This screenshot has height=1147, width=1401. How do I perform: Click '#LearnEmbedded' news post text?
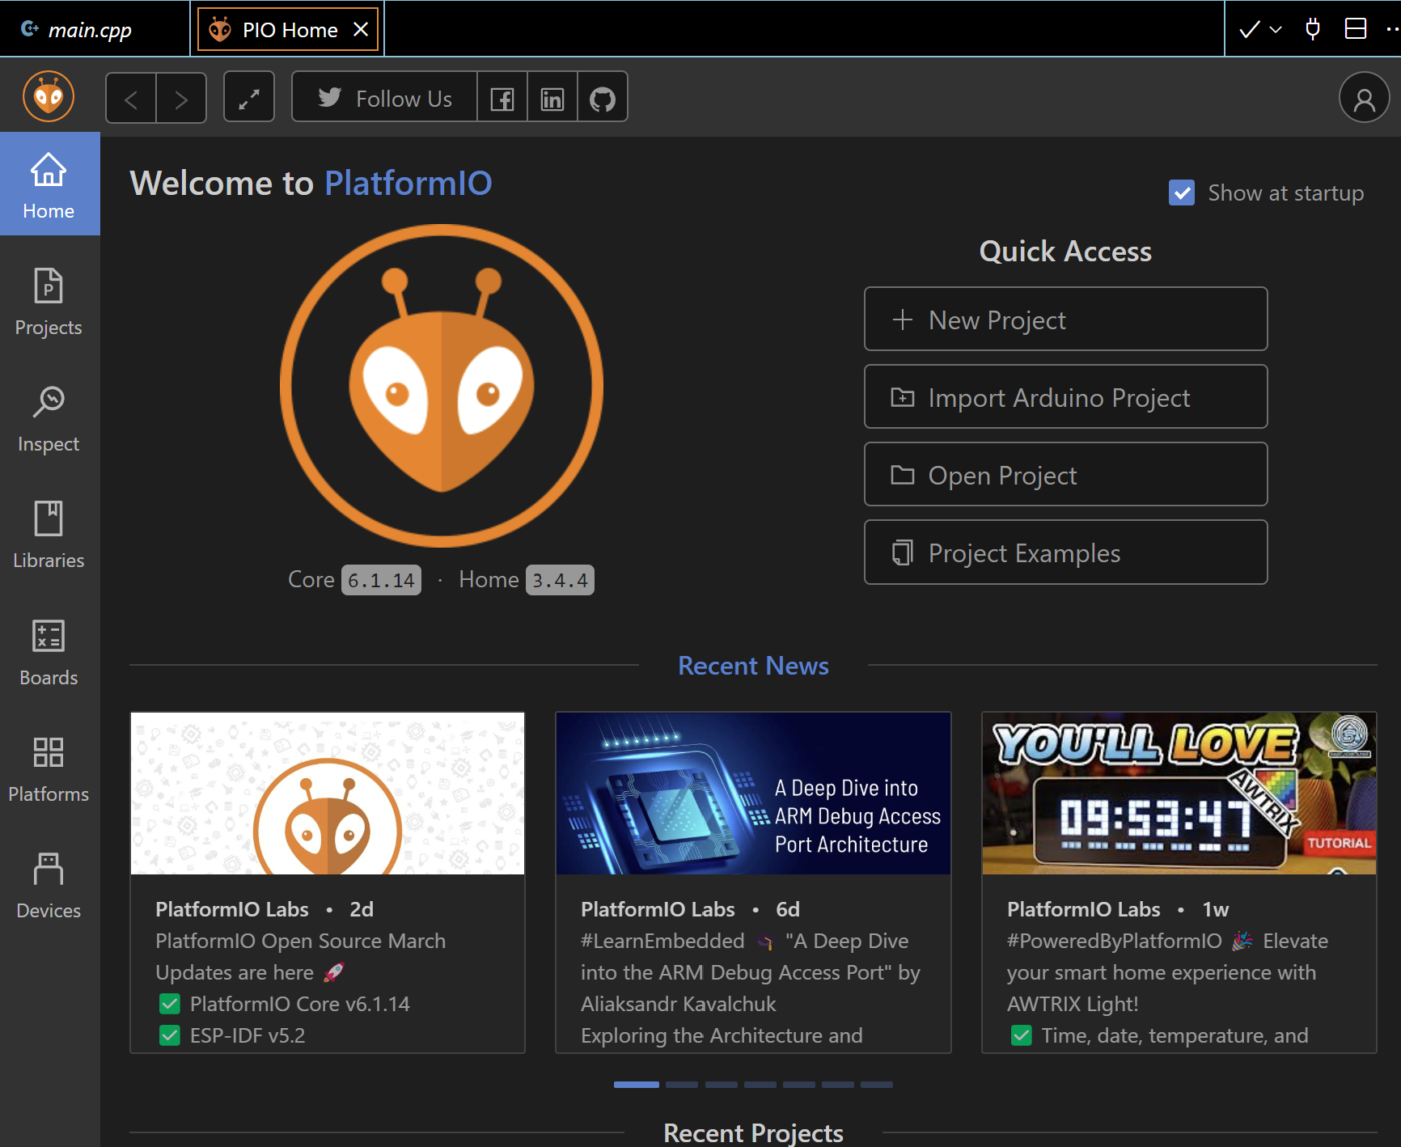click(662, 941)
